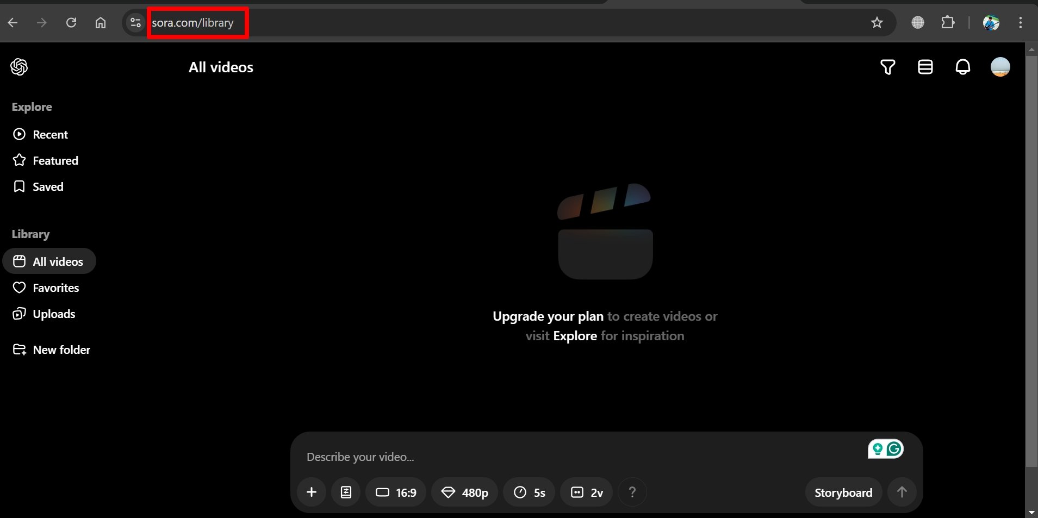Screen dimensions: 1038x518
Task: Open the Chrome three-dot menu
Action: coord(1021,22)
